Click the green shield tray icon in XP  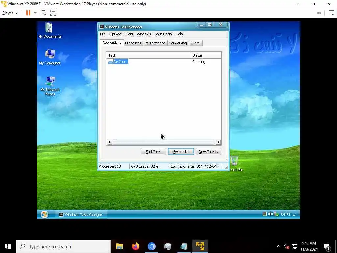coord(276,214)
